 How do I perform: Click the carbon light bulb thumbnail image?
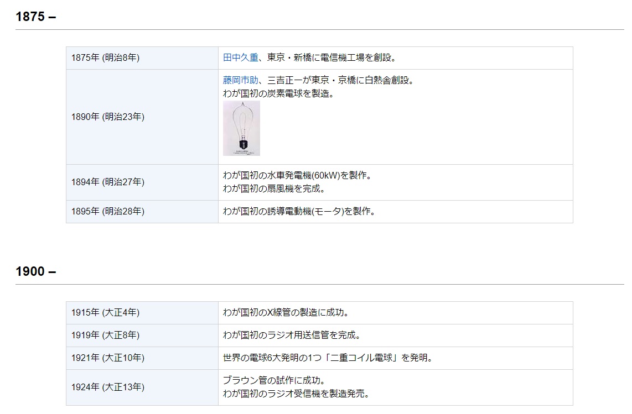(241, 128)
